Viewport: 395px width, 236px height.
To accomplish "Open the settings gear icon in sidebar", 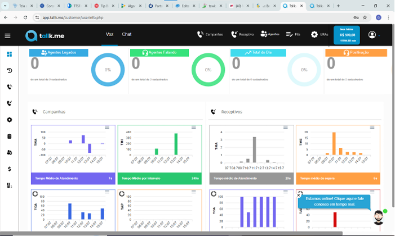I will coord(10,120).
